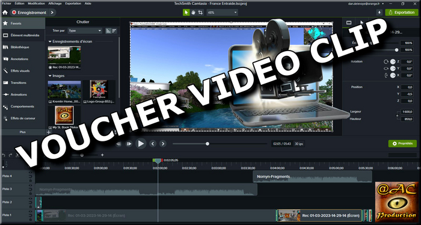This screenshot has width=421, height=225.
Task: Open the Favoris star tab
Action: coord(23,23)
